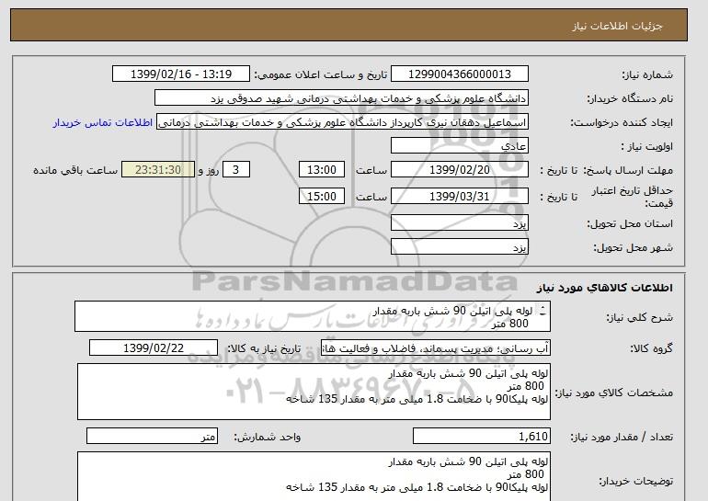Click label استان محل تحویل
Viewport: 708px width, 501px height.
point(630,224)
